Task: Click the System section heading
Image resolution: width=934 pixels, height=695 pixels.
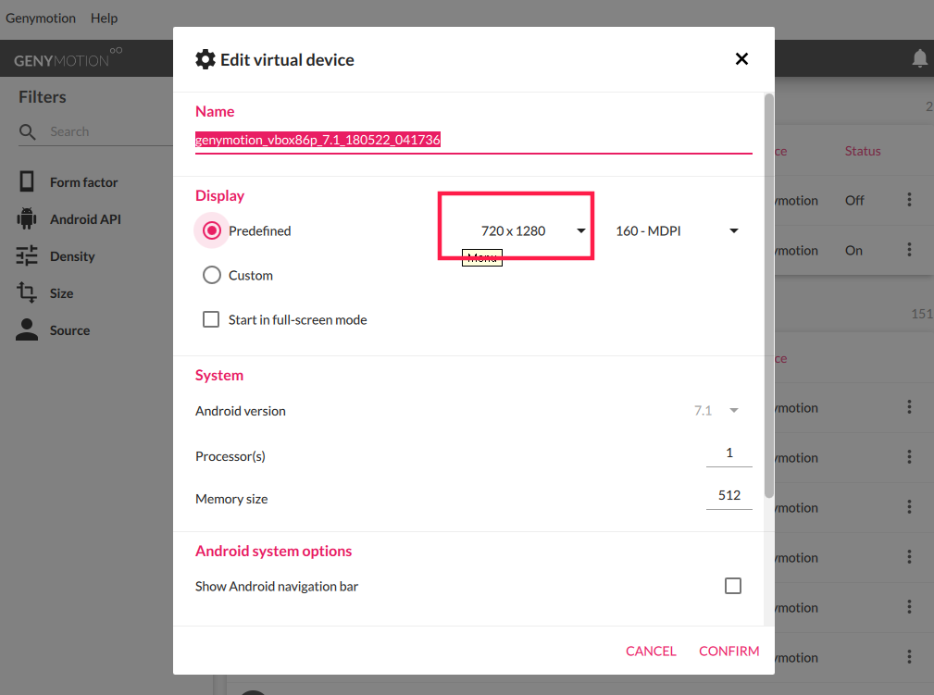Action: (x=219, y=375)
